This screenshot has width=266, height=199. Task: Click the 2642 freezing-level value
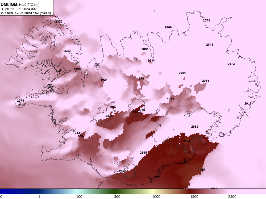point(67,51)
